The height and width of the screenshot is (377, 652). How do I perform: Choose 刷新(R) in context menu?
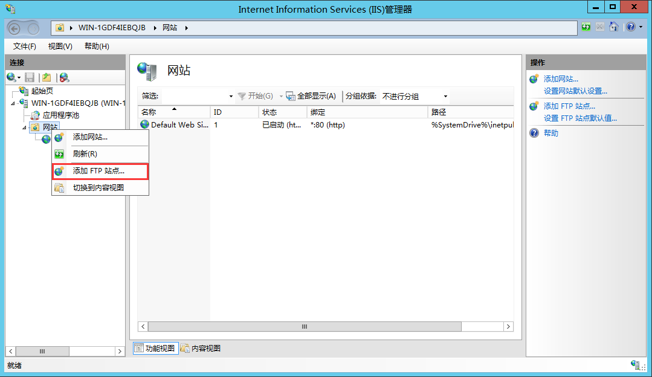click(x=100, y=154)
